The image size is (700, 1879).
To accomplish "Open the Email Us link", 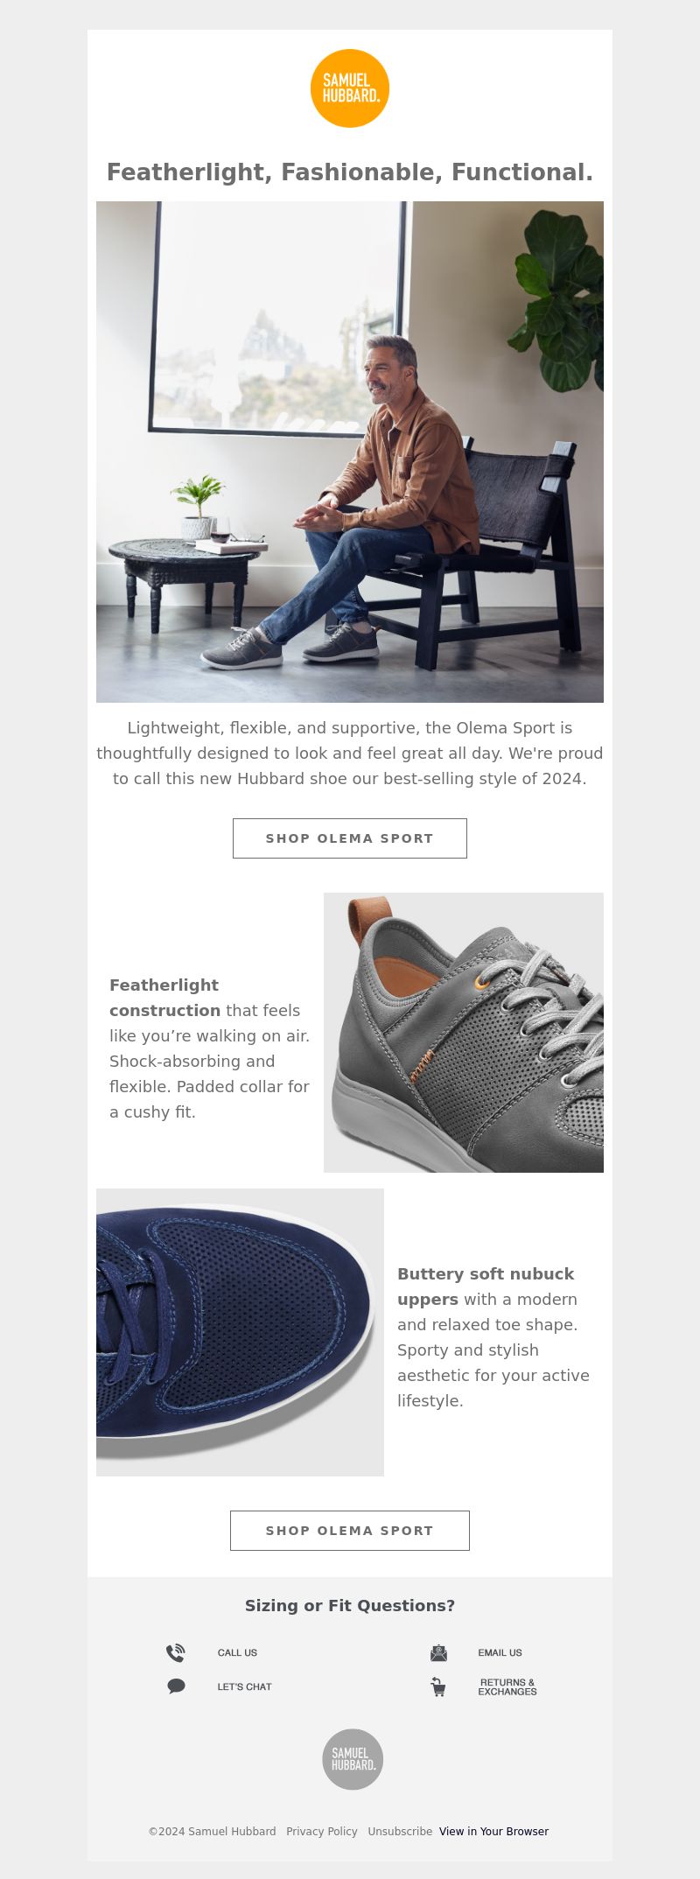I will [500, 1652].
